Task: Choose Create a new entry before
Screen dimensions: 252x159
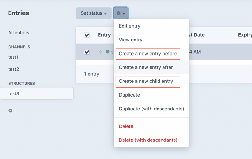Action: [147, 54]
